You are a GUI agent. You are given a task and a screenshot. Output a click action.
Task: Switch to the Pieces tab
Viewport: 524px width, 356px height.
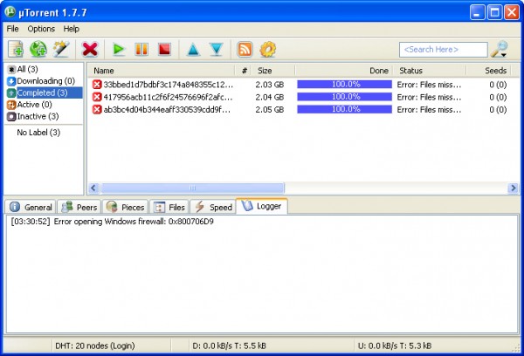(125, 207)
